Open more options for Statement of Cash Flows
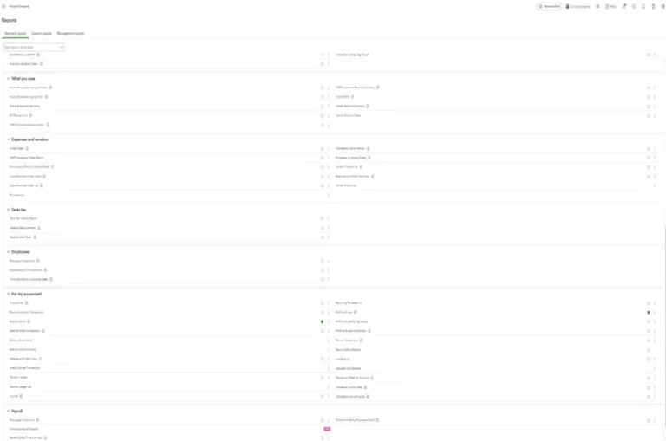This screenshot has width=666, height=441. [329, 359]
